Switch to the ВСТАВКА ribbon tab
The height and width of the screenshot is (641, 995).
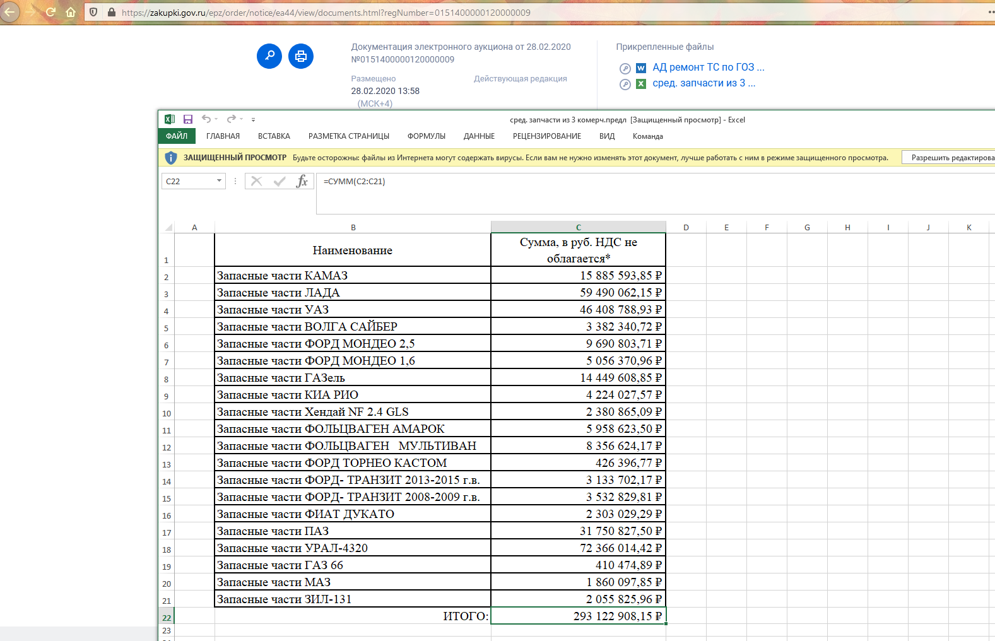click(274, 136)
